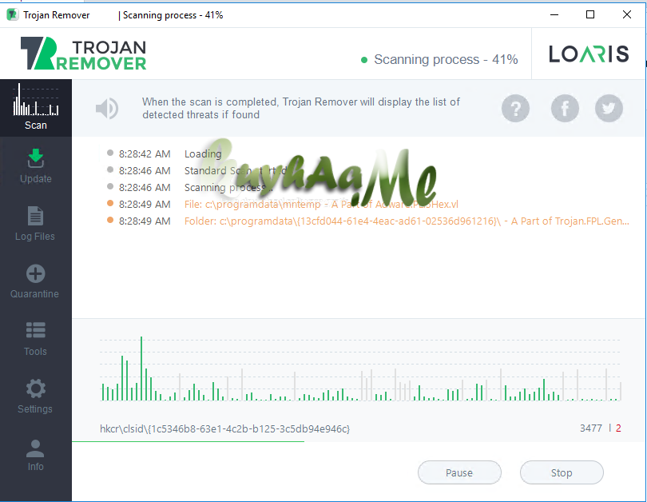The width and height of the screenshot is (647, 502).
Task: Click the 3477 scanned items counter
Action: [x=591, y=428]
